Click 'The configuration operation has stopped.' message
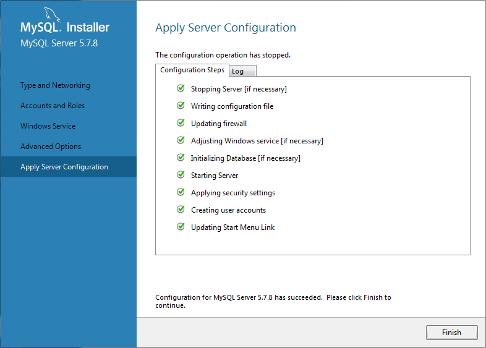 click(x=223, y=55)
